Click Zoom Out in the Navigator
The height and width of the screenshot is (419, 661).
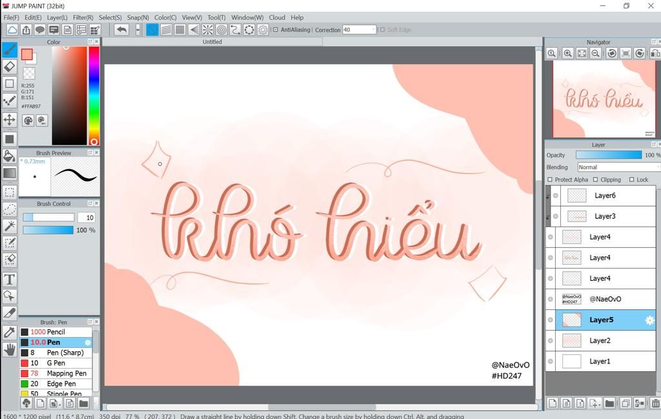tap(595, 54)
